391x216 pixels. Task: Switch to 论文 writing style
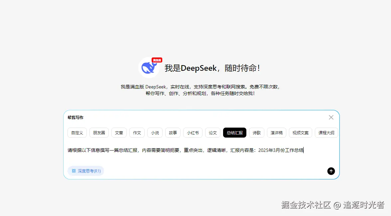pyautogui.click(x=213, y=133)
